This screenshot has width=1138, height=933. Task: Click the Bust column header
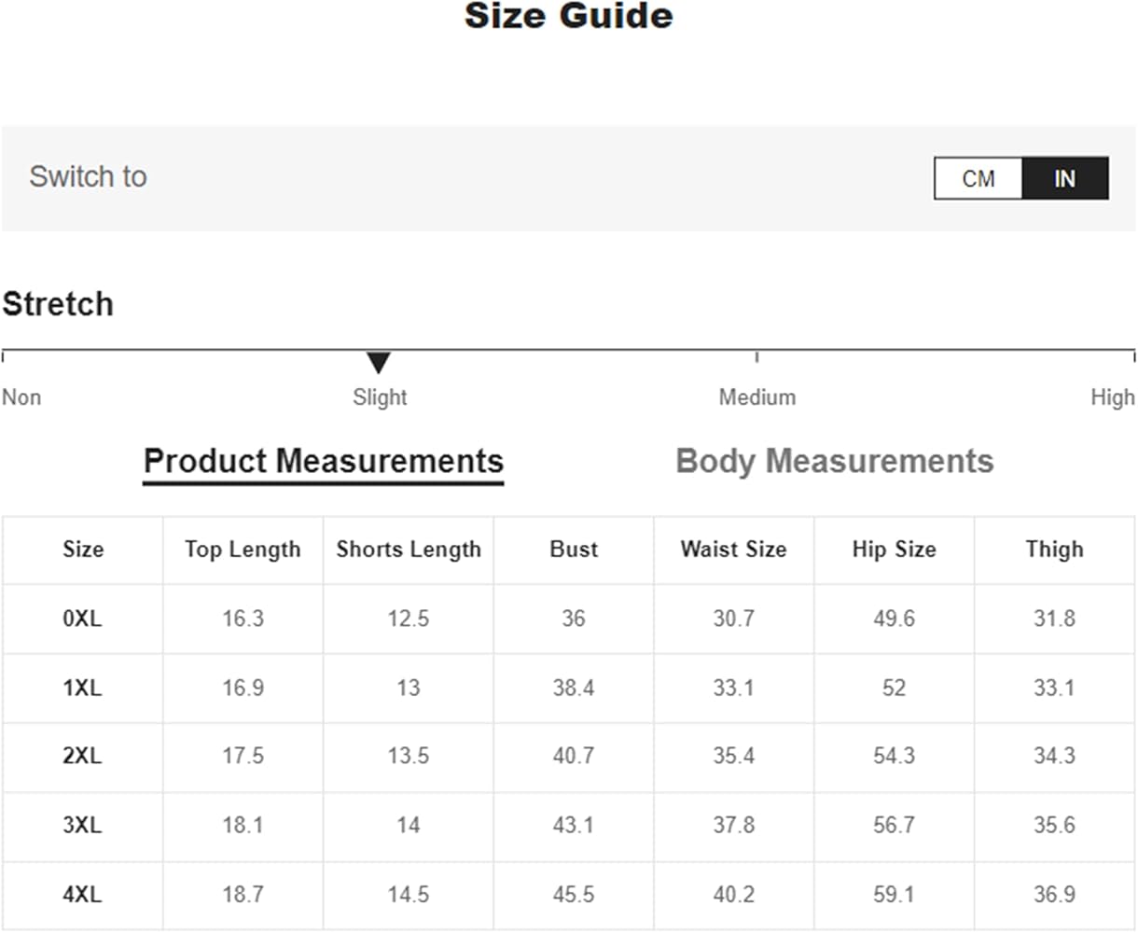(574, 550)
